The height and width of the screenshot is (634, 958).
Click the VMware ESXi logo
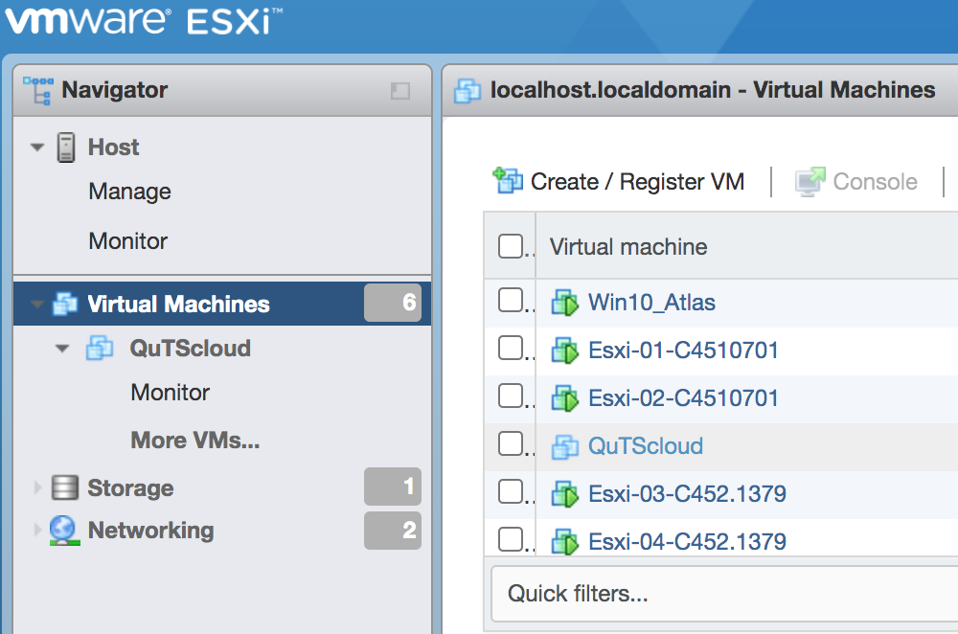(x=144, y=19)
